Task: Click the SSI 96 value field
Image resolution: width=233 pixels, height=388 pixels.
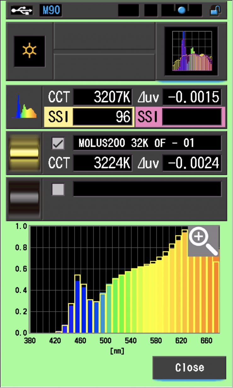Action: tap(102, 117)
